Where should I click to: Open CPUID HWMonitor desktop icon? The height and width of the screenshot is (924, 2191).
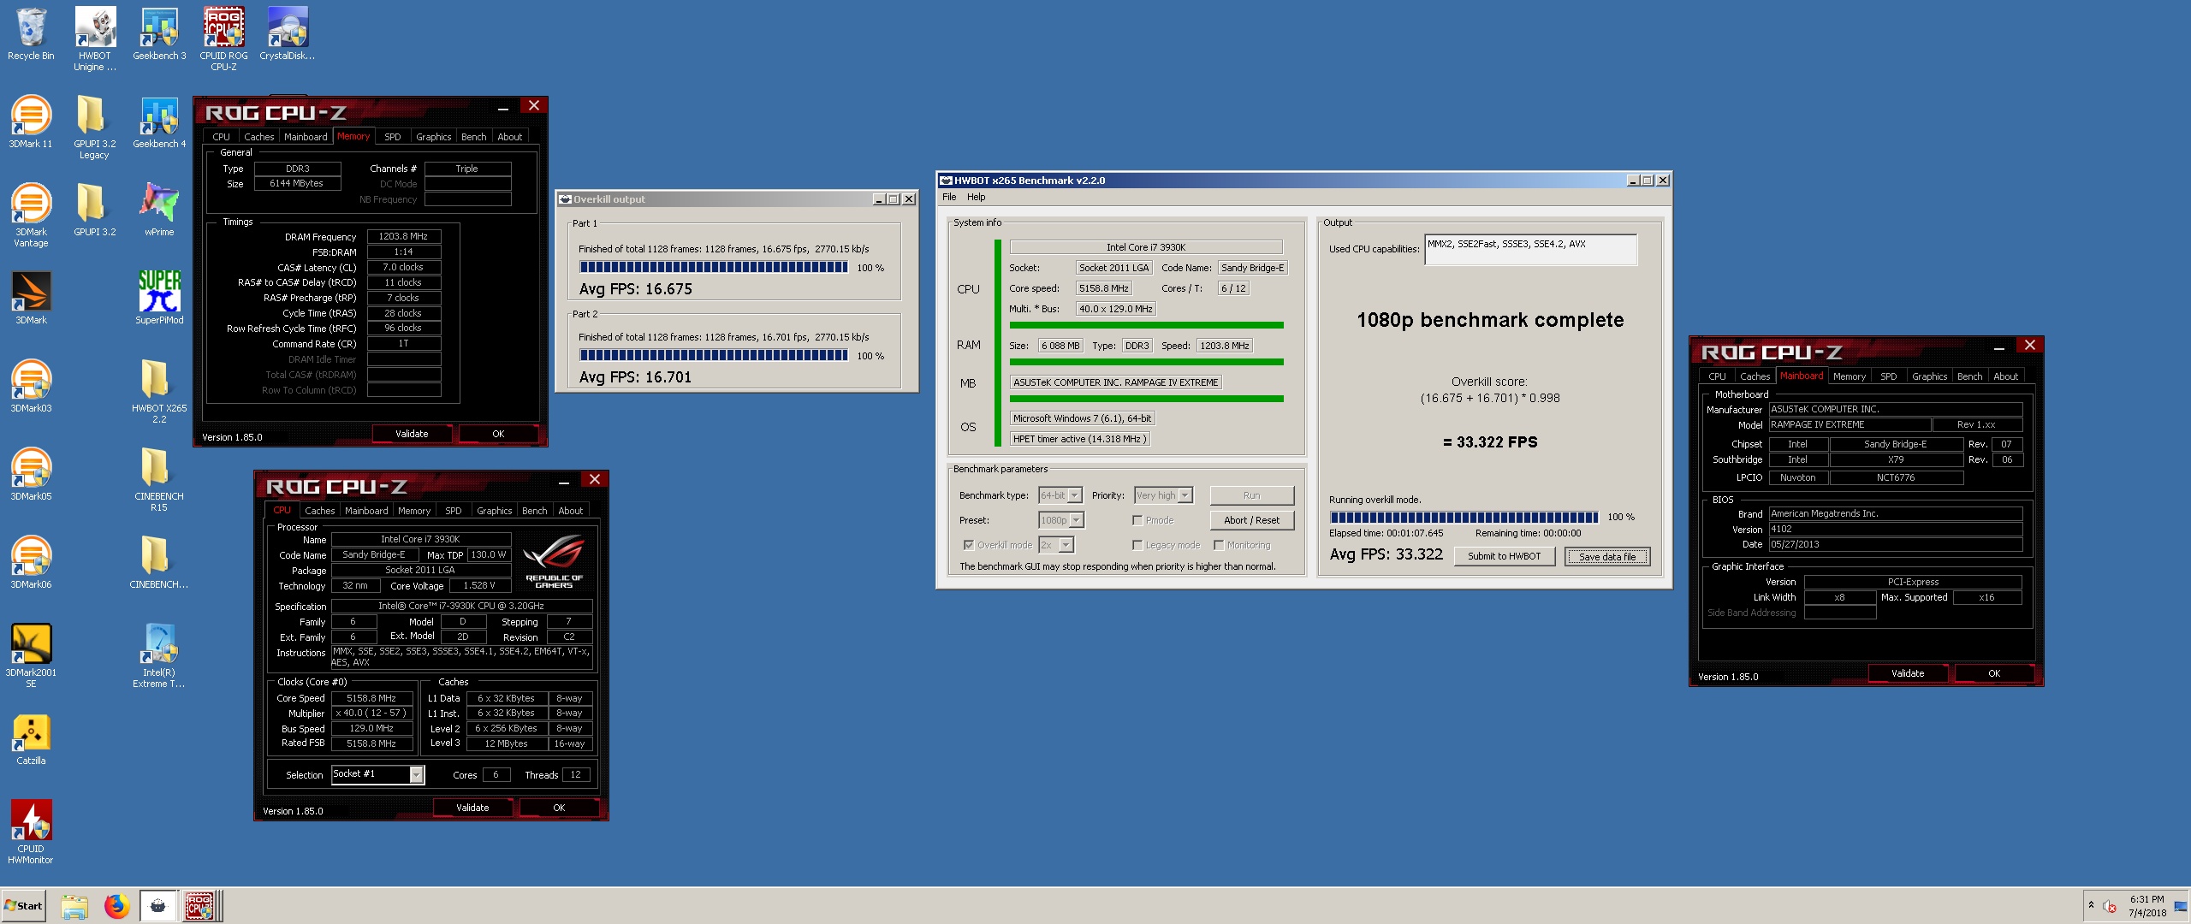(31, 832)
